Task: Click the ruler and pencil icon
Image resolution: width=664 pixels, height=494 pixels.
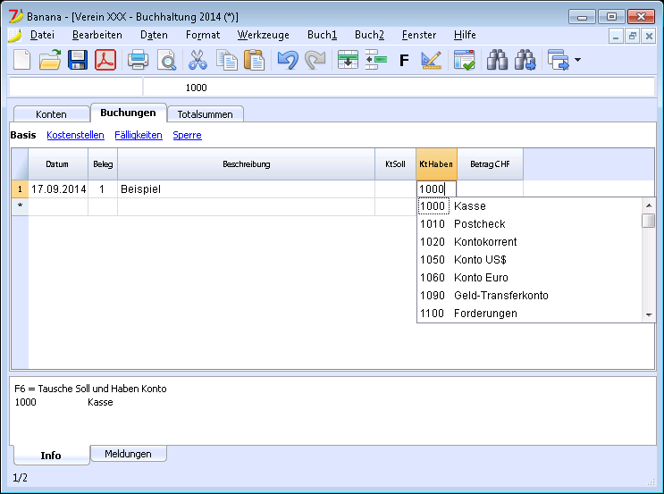Action: pyautogui.click(x=432, y=60)
